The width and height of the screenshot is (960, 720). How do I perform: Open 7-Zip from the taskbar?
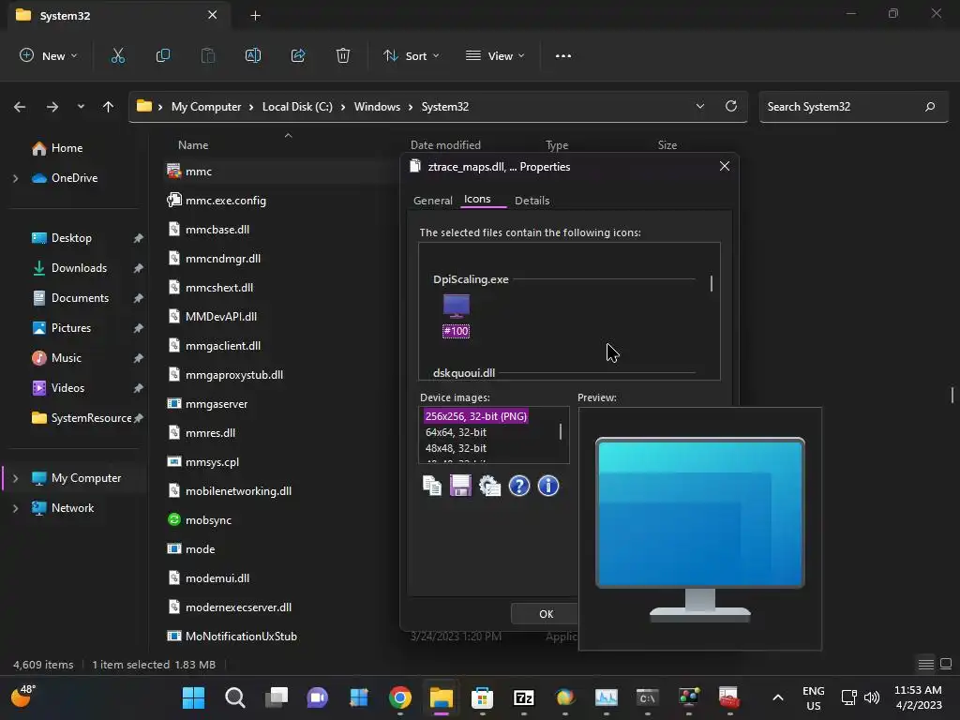(523, 697)
